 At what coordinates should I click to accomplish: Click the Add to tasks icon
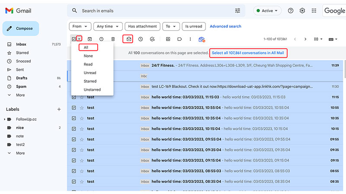(152, 39)
